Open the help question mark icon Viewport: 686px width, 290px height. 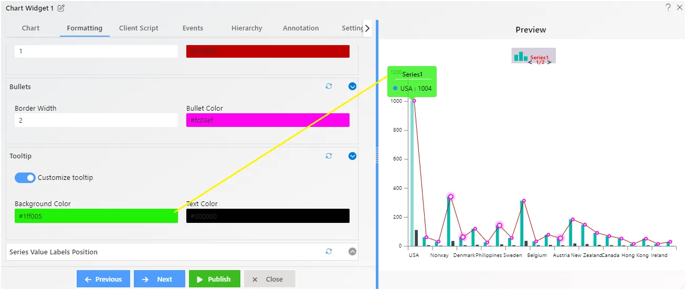(x=668, y=7)
